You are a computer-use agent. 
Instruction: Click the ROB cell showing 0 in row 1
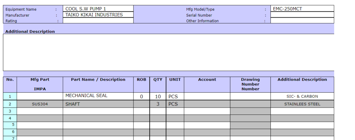[x=141, y=96]
